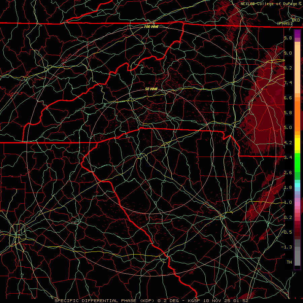The width and height of the screenshot is (303, 303).
Task: Click the 2.6 color scale value
Action: pyautogui.click(x=288, y=173)
